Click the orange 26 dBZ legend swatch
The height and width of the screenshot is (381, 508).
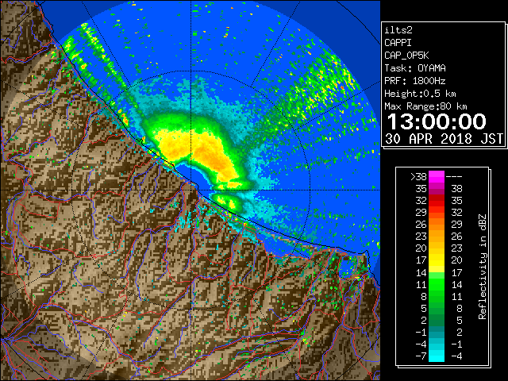coord(437,225)
